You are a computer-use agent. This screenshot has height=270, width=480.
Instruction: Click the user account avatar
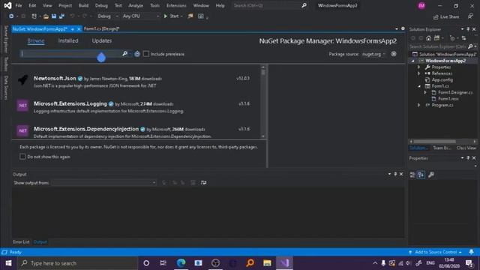tap(421, 5)
